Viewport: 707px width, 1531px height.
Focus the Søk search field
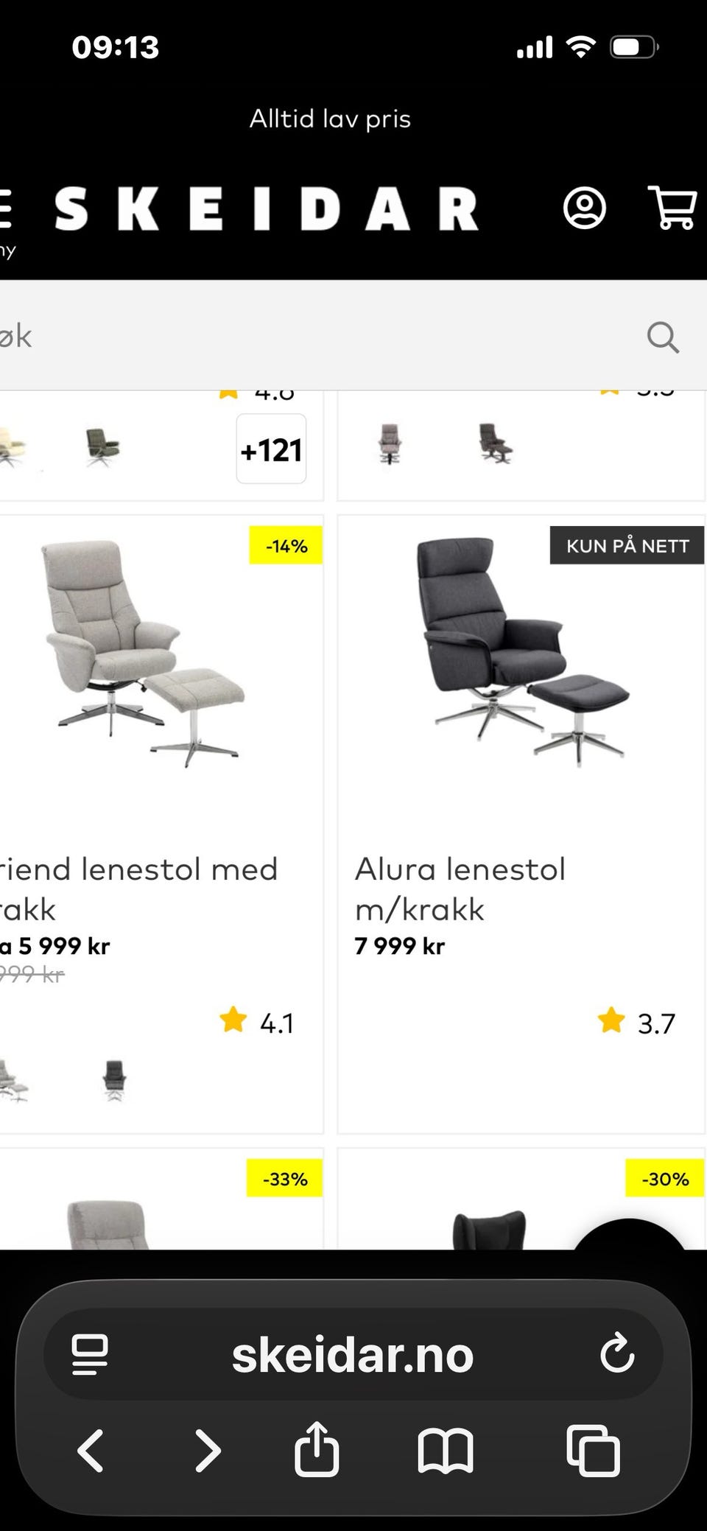tap(317, 336)
